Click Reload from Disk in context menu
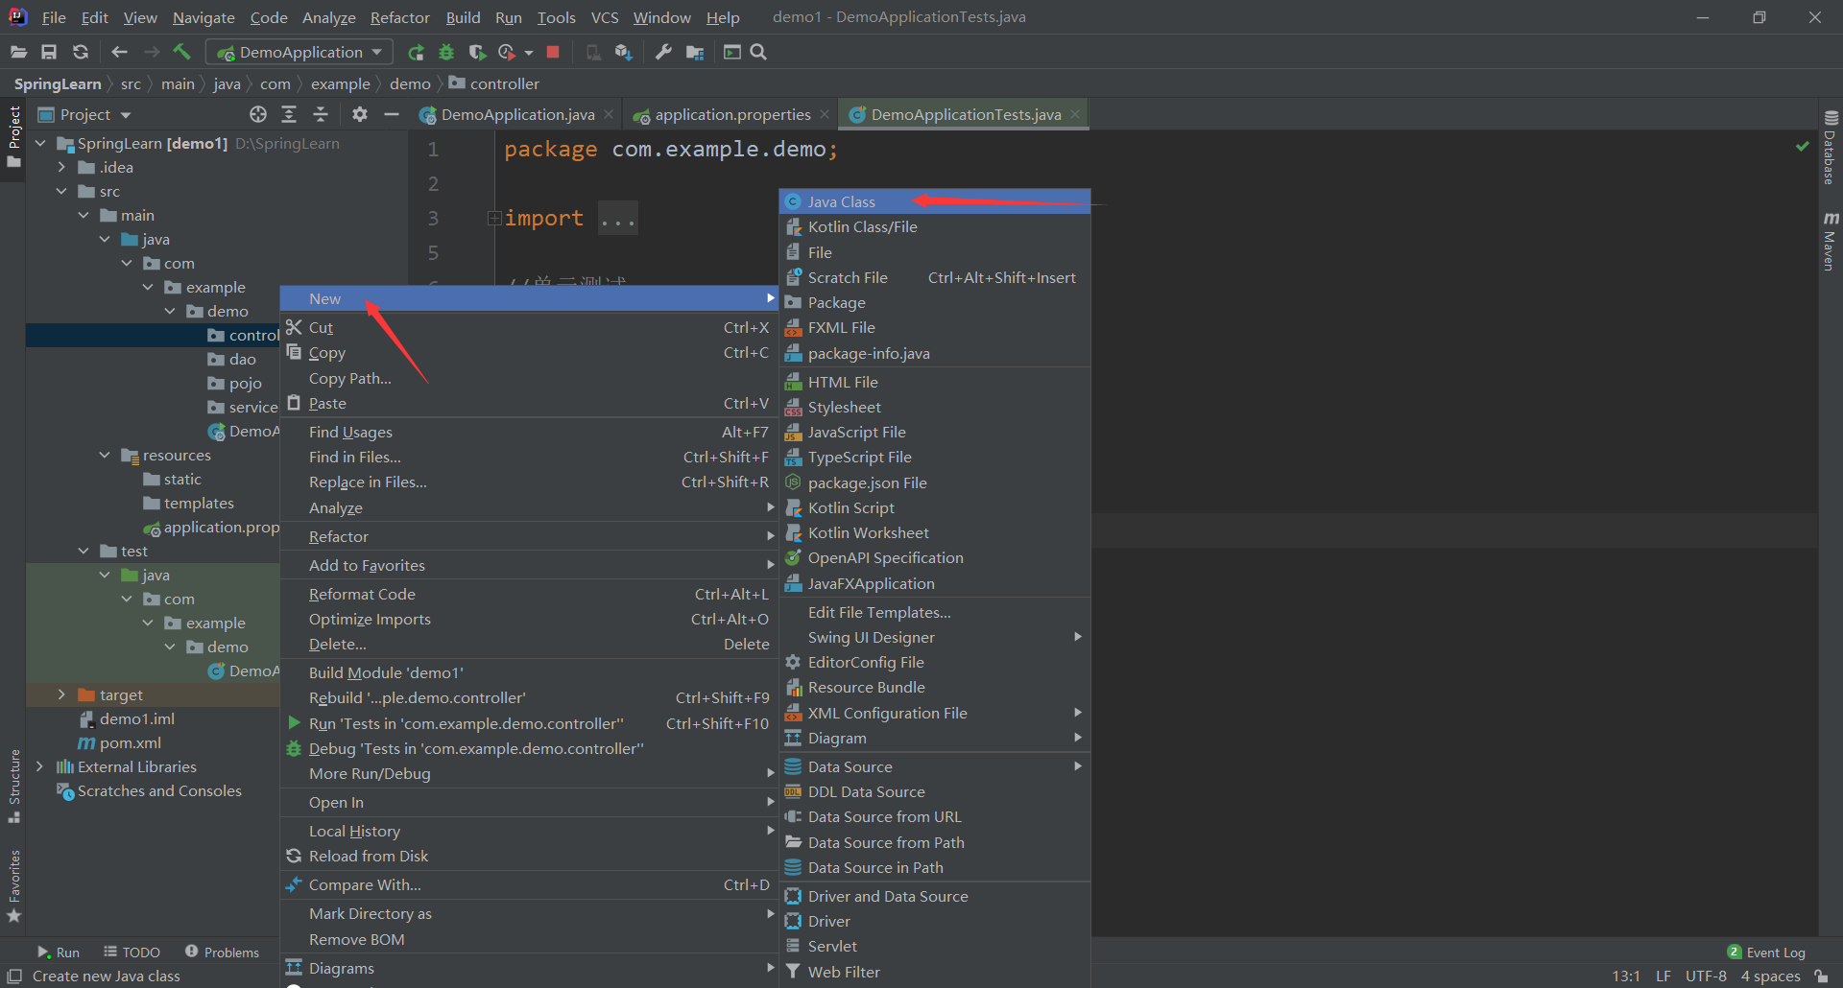This screenshot has height=988, width=1843. [x=528, y=856]
